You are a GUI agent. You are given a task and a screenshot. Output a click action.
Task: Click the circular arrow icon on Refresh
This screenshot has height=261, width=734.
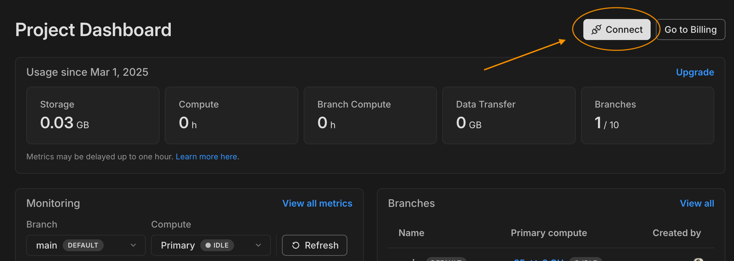295,245
